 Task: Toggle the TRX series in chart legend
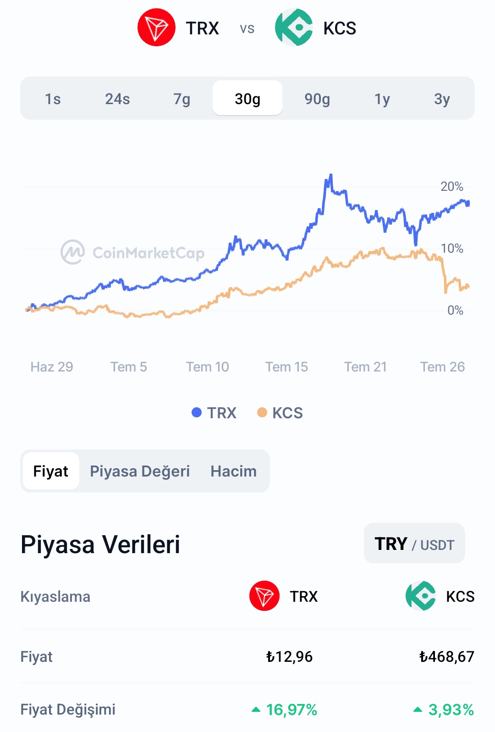coord(214,413)
